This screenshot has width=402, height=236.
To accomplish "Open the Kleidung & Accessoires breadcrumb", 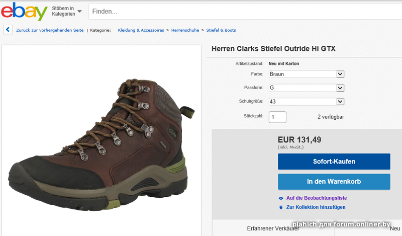I will [x=141, y=30].
